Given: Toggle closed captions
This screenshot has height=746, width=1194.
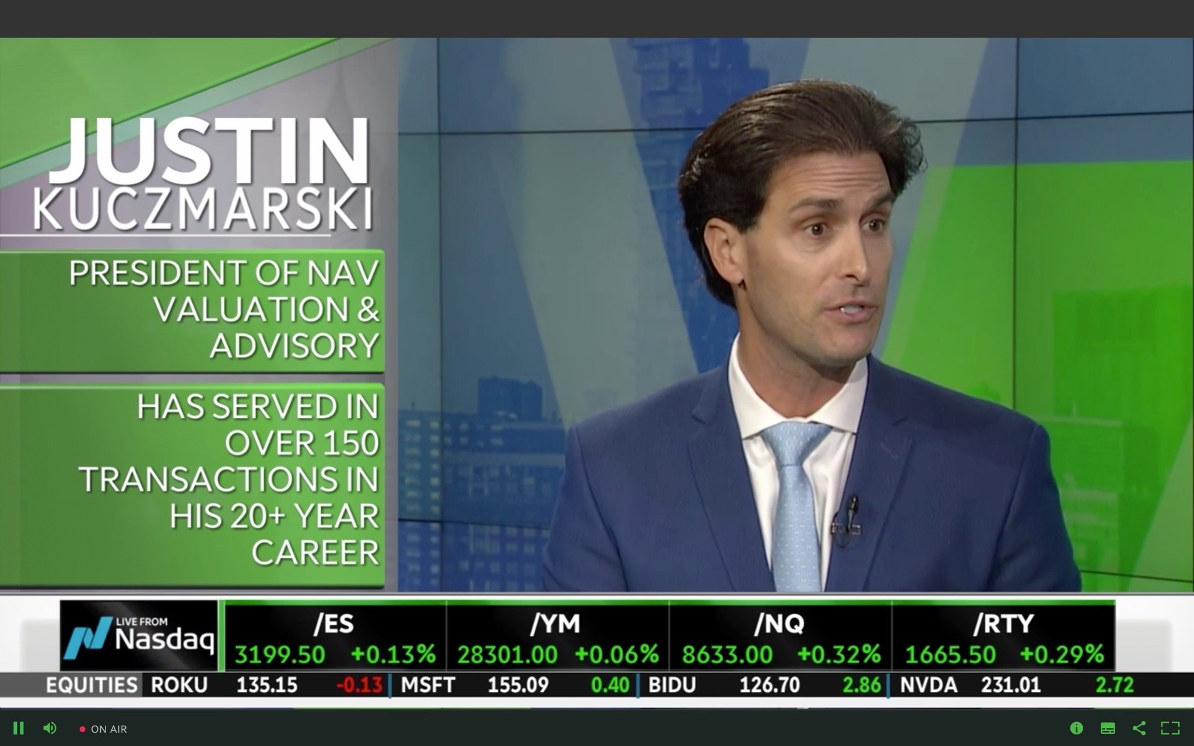Looking at the screenshot, I should pos(1108,729).
